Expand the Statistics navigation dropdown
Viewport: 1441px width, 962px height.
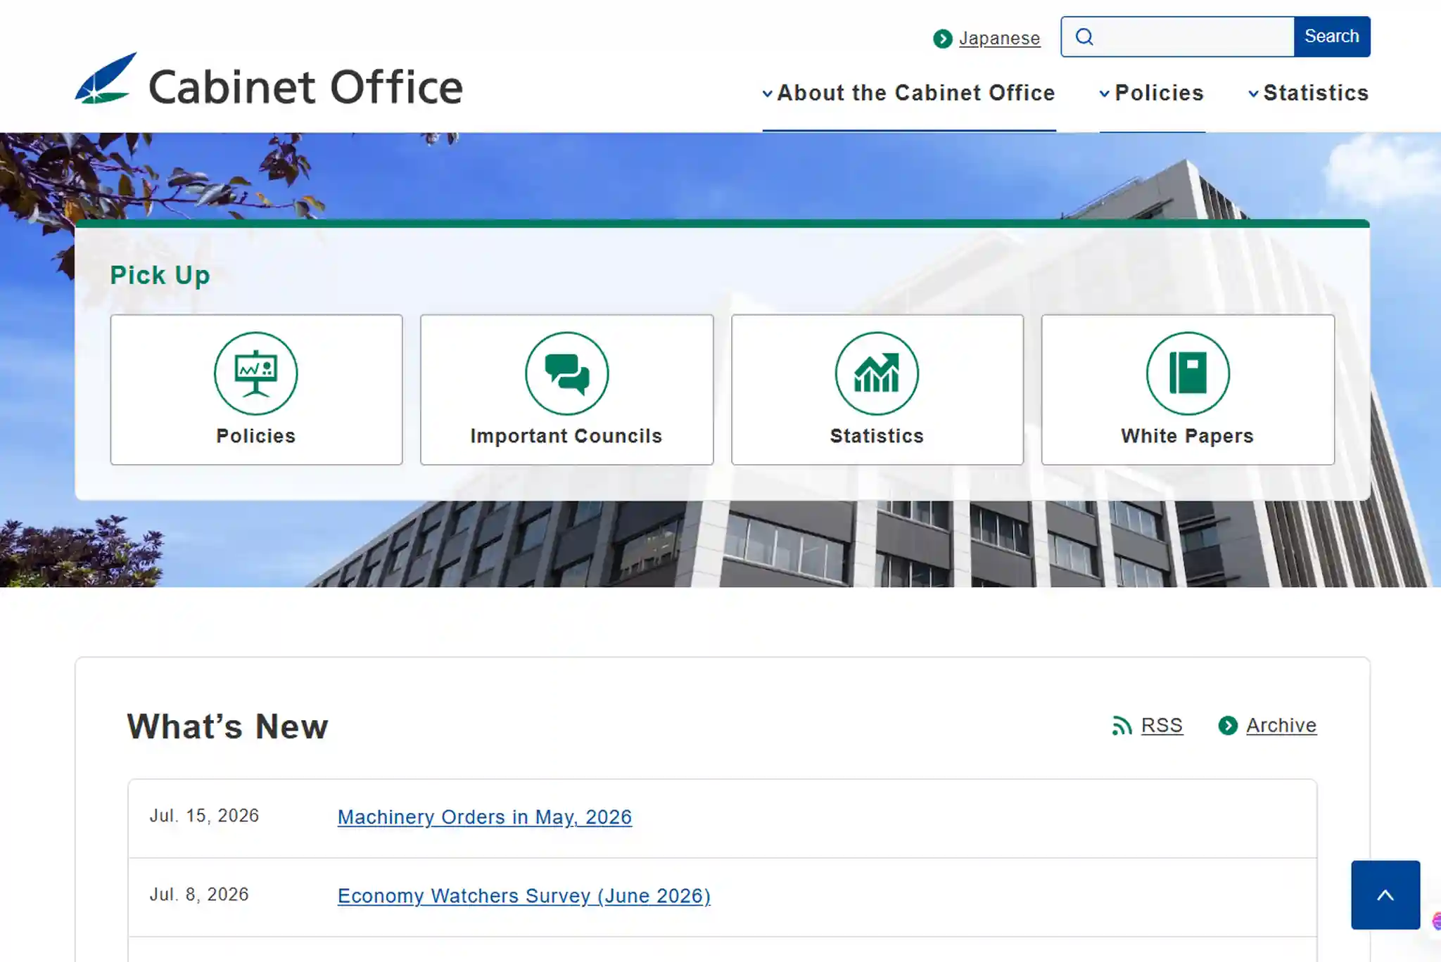1309,94
